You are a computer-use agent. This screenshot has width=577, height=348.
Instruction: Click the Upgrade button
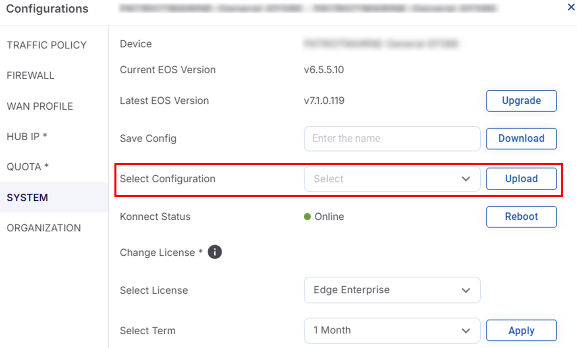(521, 101)
